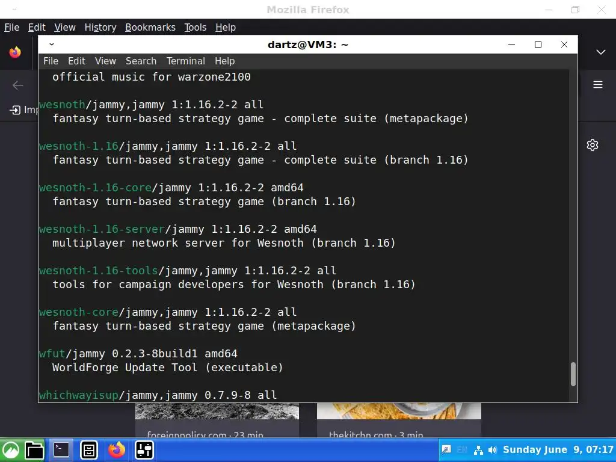Click the terminal vertical scrollbar thumb
This screenshot has width=616, height=462.
(573, 374)
